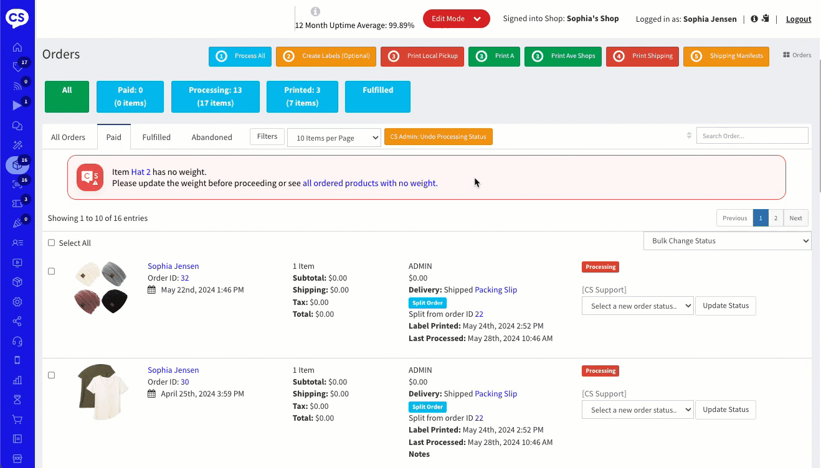Image resolution: width=821 pixels, height=468 pixels.
Task: Tick the checkbox for order 32
Action: tap(52, 271)
